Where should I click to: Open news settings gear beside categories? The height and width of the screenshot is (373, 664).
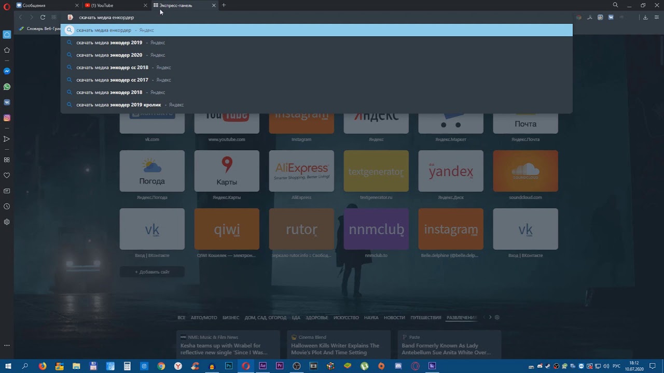click(497, 317)
